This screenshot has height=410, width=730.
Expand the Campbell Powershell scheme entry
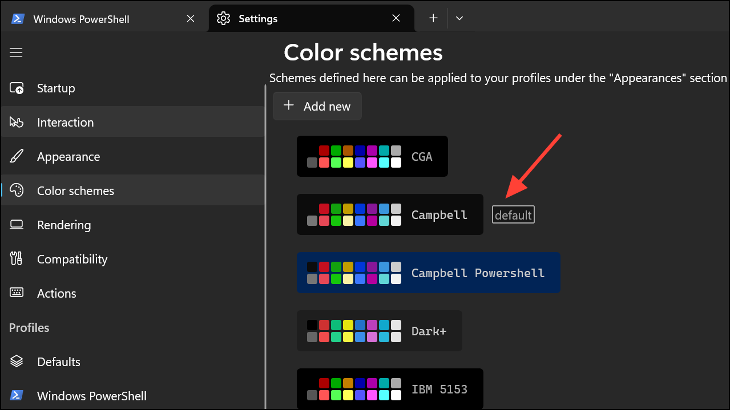click(428, 273)
